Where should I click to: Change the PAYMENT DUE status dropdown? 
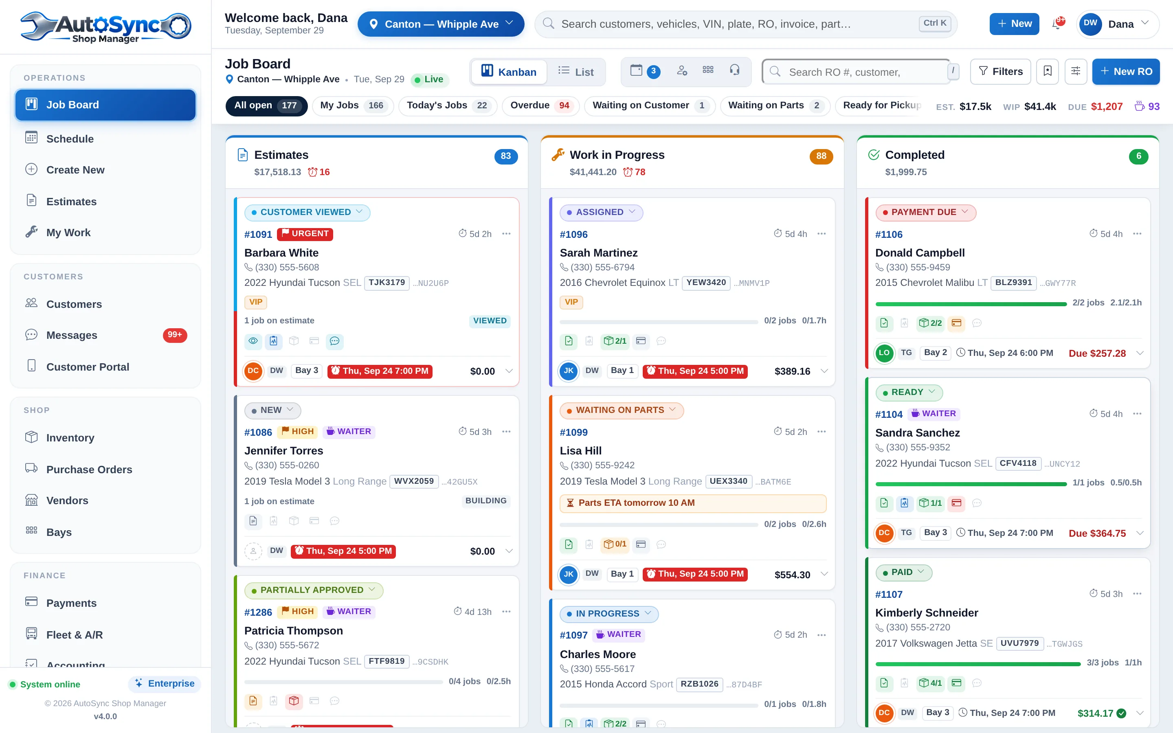926,212
